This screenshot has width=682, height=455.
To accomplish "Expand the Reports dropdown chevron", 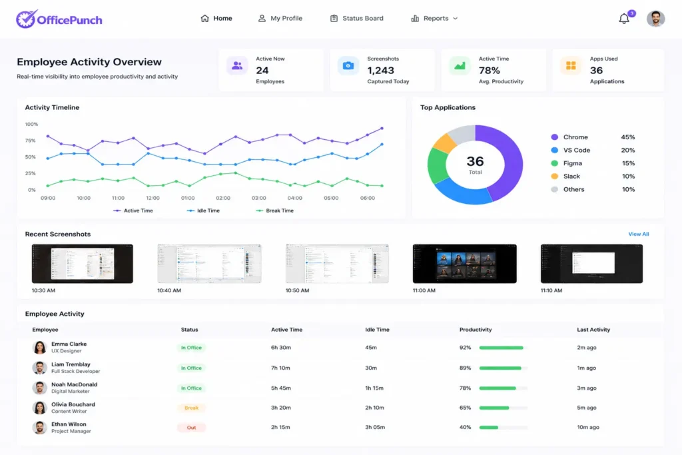I will [x=456, y=18].
